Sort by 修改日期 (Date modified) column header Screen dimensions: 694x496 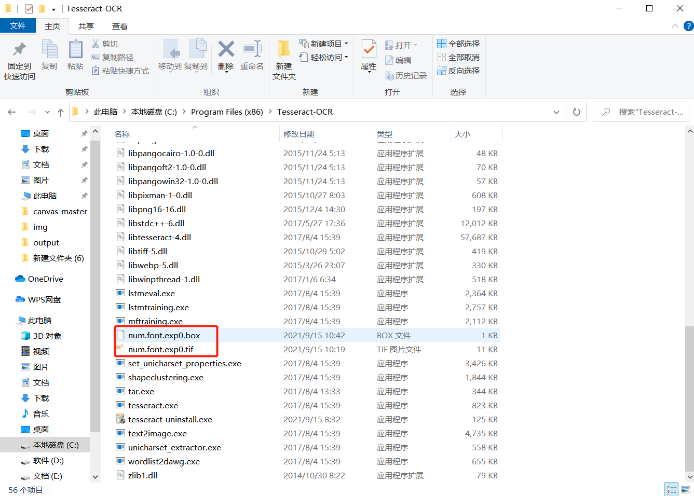click(x=299, y=134)
